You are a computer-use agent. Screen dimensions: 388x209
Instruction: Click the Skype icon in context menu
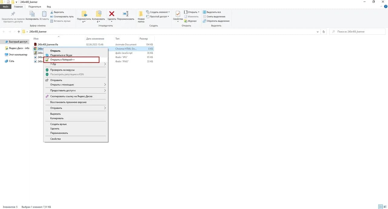tap(47, 55)
